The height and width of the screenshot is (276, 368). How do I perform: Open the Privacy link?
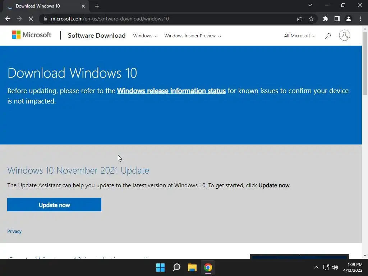14,231
